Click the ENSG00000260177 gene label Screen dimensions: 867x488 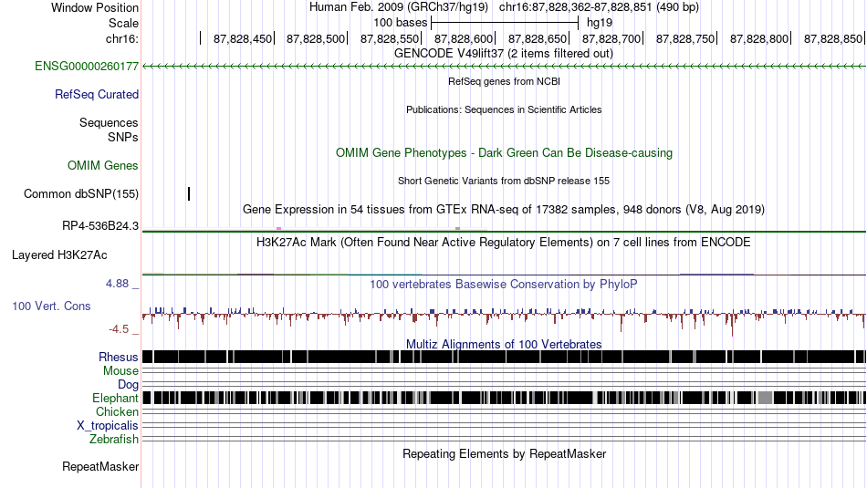[x=87, y=67]
